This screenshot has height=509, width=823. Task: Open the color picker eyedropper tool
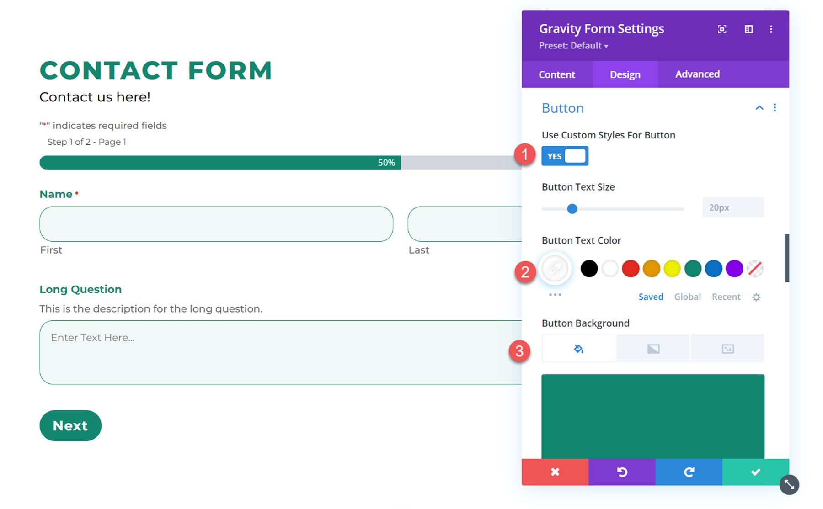(555, 269)
